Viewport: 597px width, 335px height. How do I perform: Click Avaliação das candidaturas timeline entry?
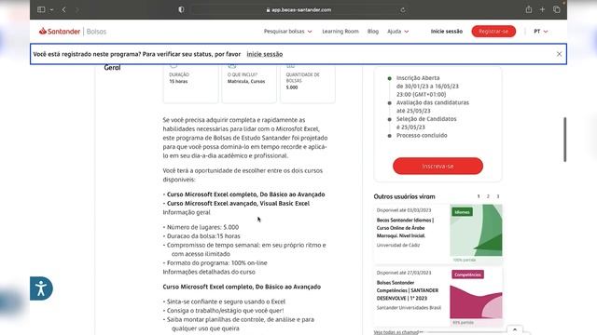[x=433, y=106]
